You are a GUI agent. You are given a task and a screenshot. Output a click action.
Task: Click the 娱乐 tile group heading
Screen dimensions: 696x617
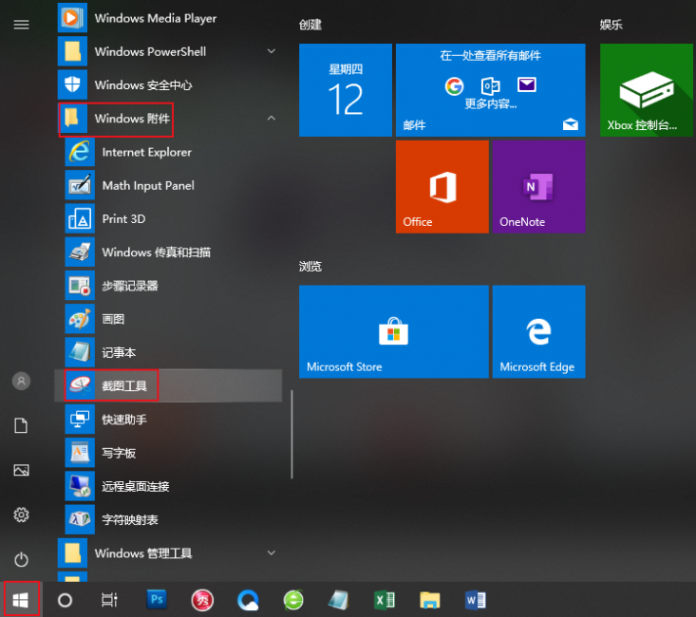611,25
